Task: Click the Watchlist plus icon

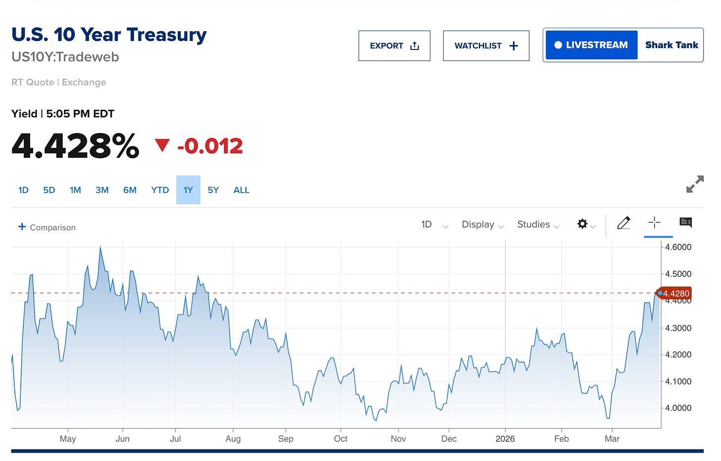Action: click(513, 45)
